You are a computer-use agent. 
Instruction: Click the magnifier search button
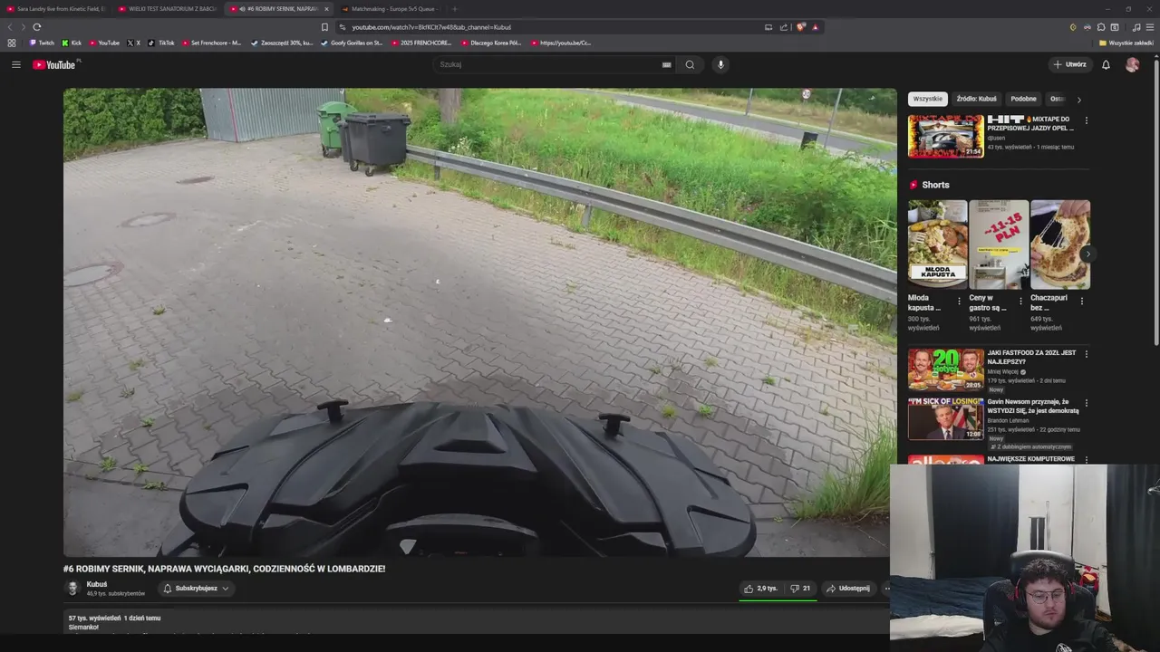690,64
